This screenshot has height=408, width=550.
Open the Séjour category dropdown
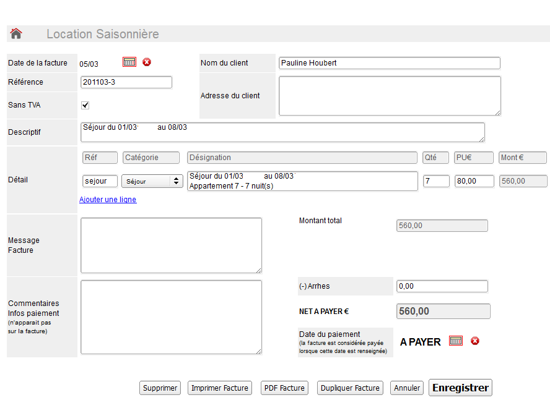(152, 181)
